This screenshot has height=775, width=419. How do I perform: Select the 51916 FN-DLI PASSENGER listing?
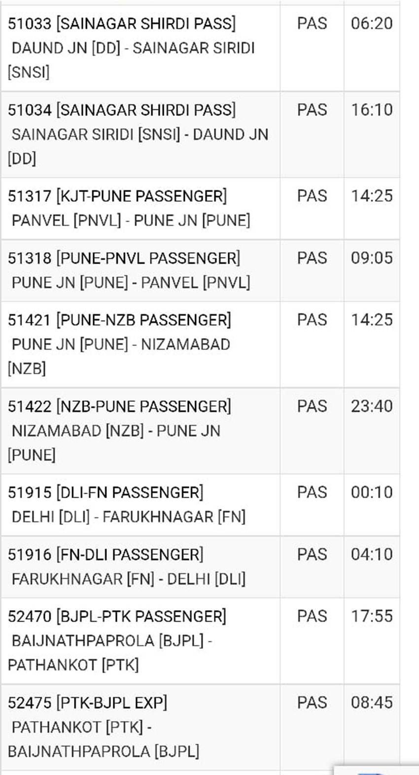tap(105, 554)
